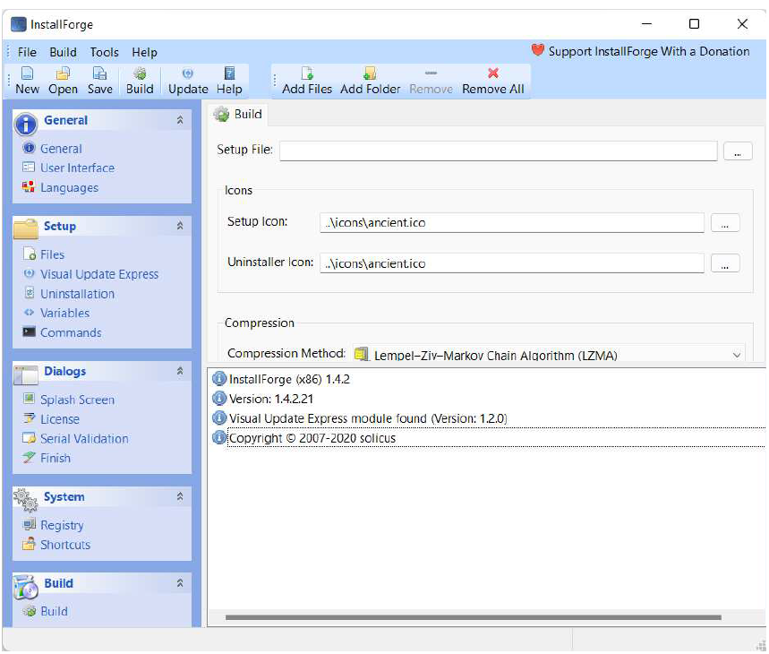Click the Setup File input field
The width and height of the screenshot is (769, 654).
pos(498,151)
